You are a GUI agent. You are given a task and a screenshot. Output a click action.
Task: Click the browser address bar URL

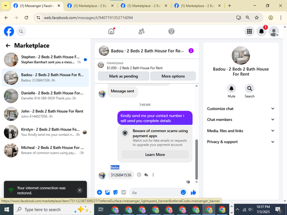88,18
